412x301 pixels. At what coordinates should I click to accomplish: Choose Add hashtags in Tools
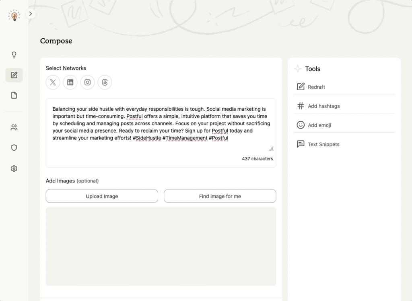click(x=323, y=106)
